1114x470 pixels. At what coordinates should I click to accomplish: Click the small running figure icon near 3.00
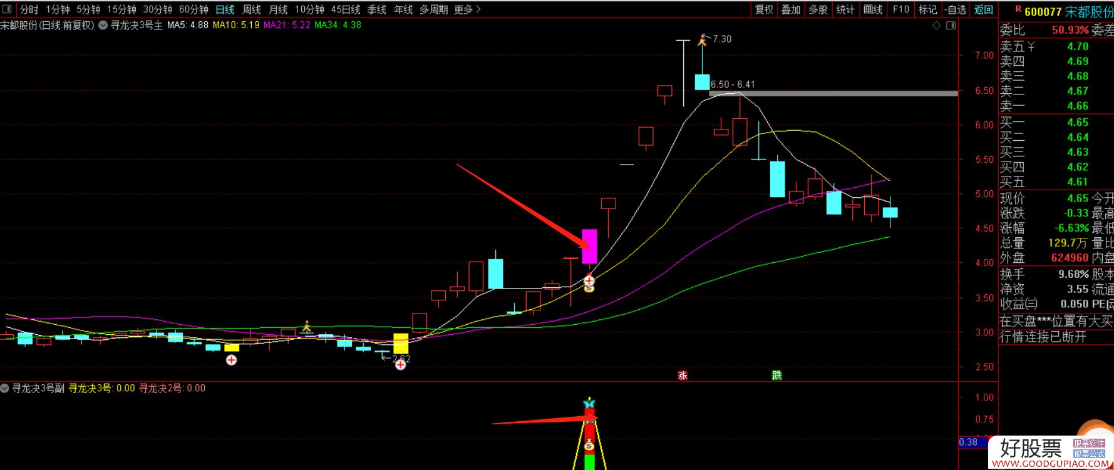pos(306,326)
